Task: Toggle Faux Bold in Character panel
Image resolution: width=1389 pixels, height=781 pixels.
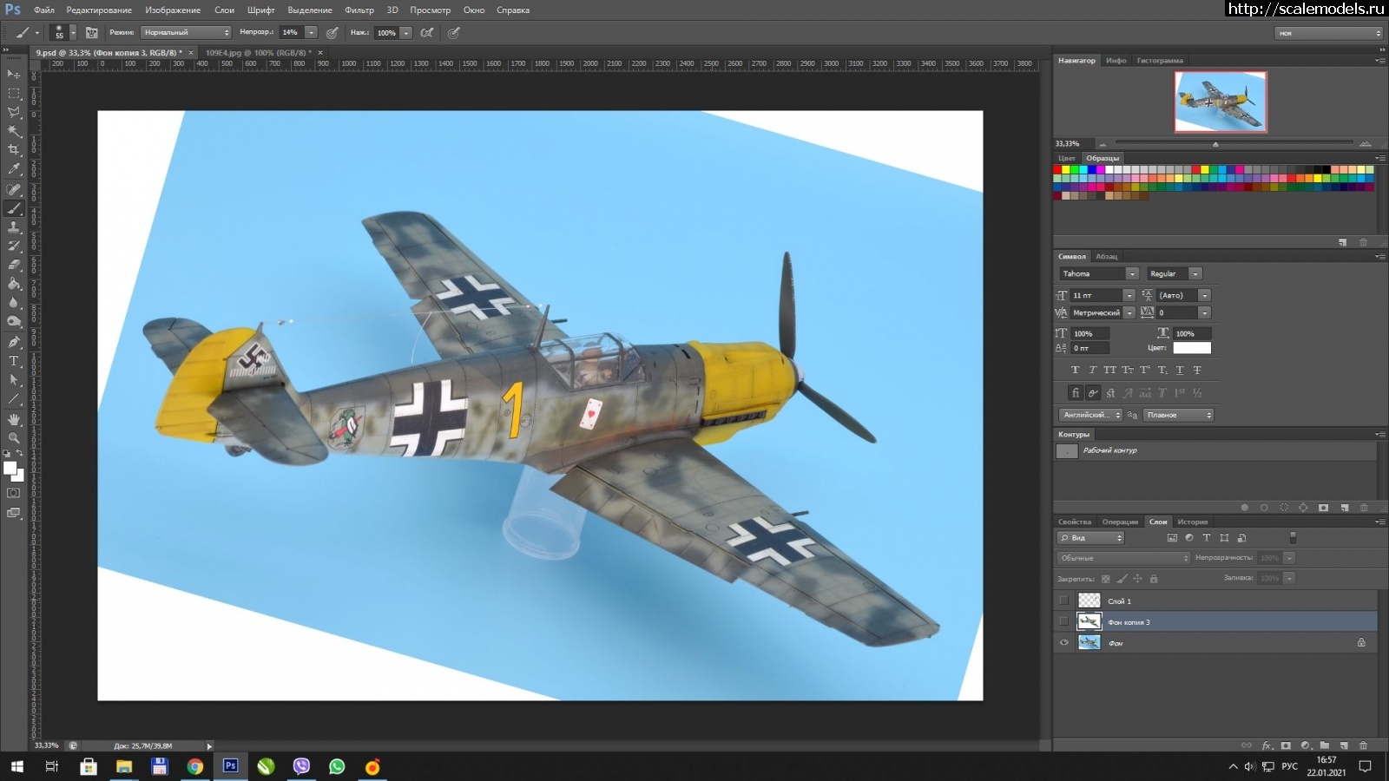Action: click(1075, 370)
